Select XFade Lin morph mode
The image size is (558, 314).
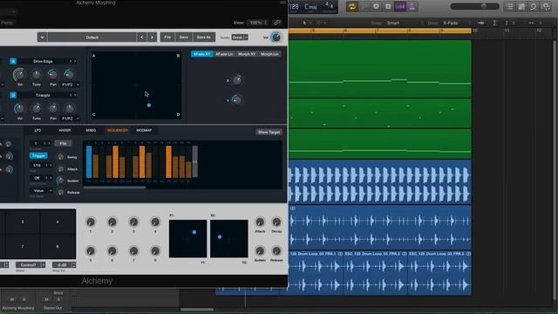coord(224,54)
